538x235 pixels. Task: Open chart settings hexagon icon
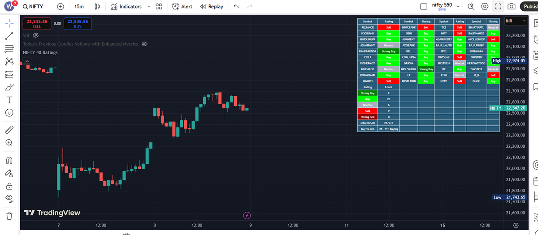coord(484,7)
